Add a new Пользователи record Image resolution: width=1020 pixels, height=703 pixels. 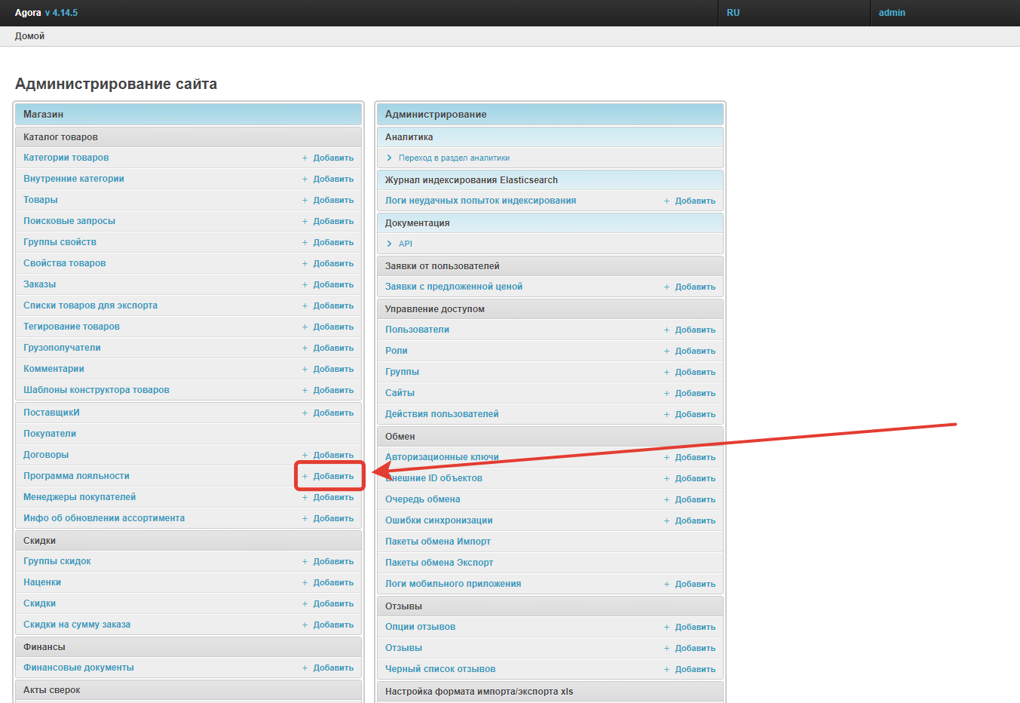694,330
